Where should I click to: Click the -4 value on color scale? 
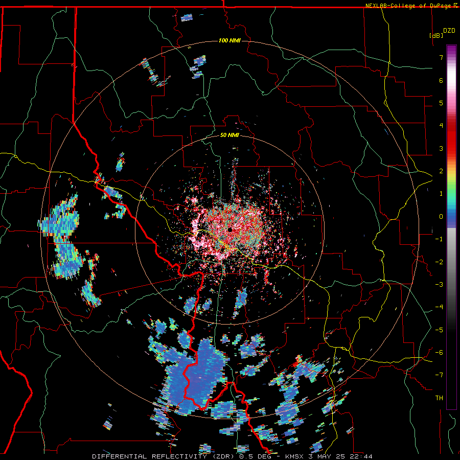click(x=439, y=307)
